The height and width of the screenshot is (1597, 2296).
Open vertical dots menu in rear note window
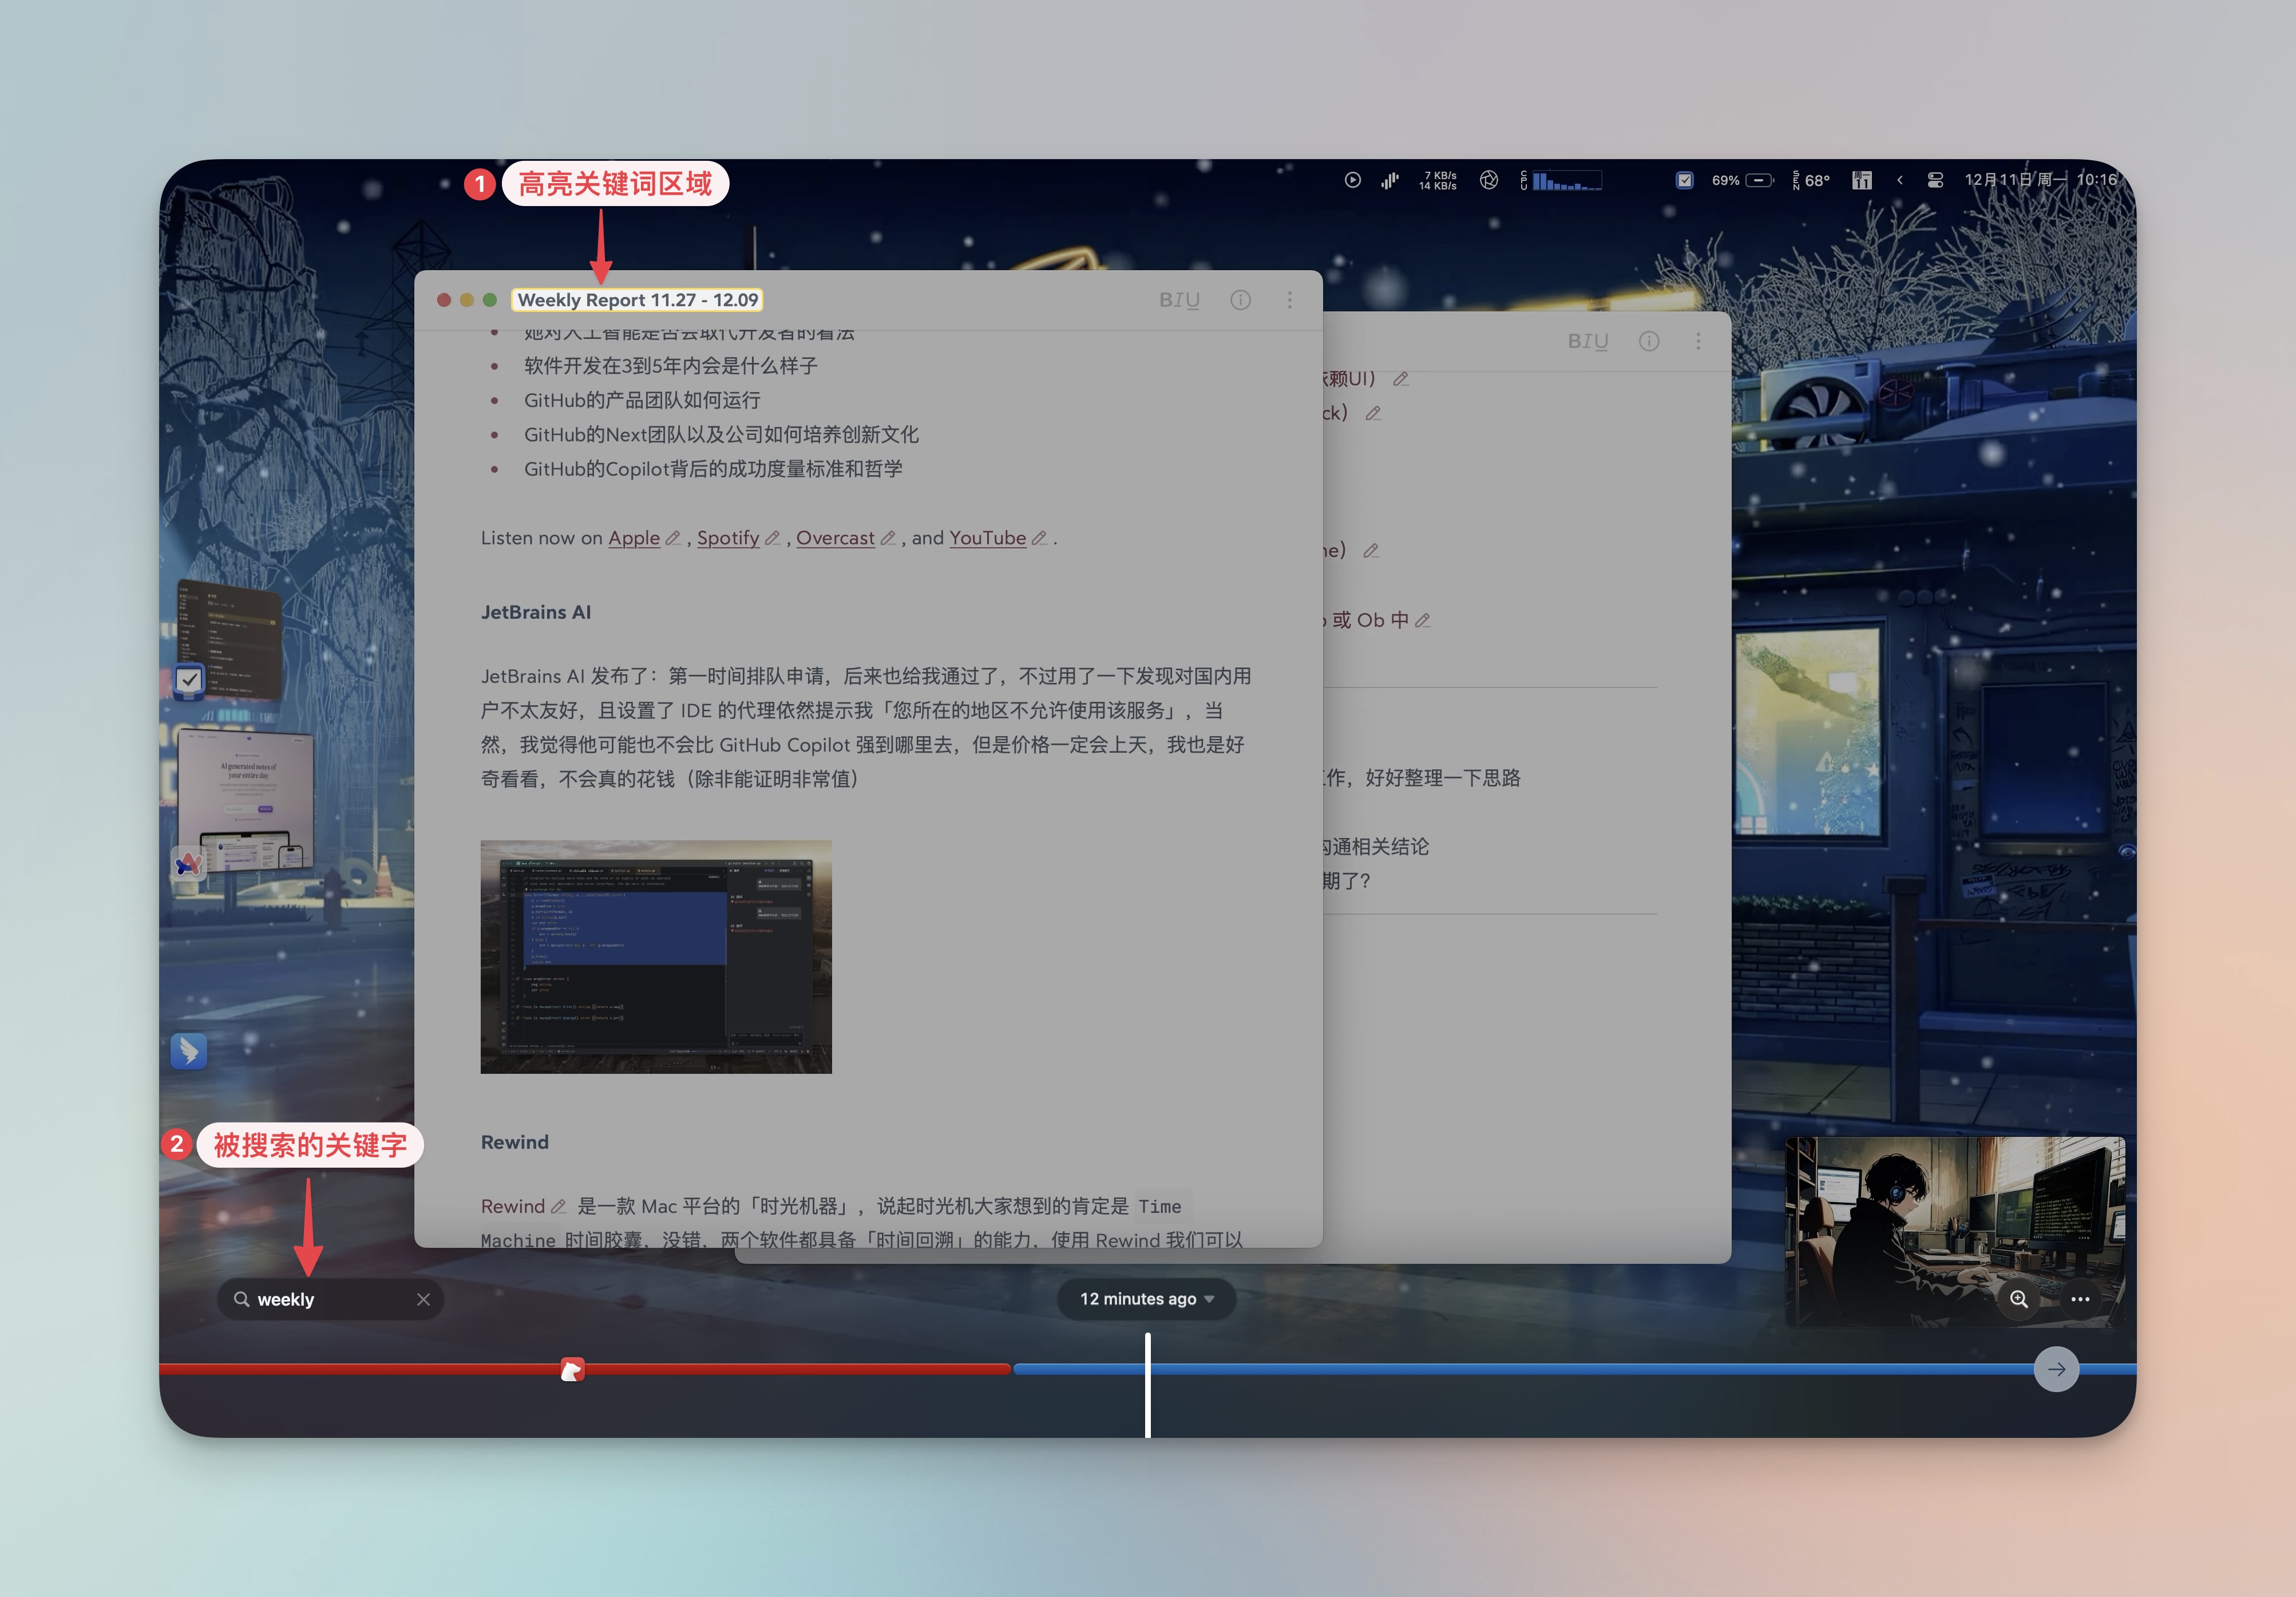tap(1698, 341)
